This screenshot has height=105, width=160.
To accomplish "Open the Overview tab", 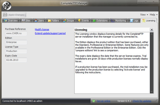I will pyautogui.click(x=11, y=21).
